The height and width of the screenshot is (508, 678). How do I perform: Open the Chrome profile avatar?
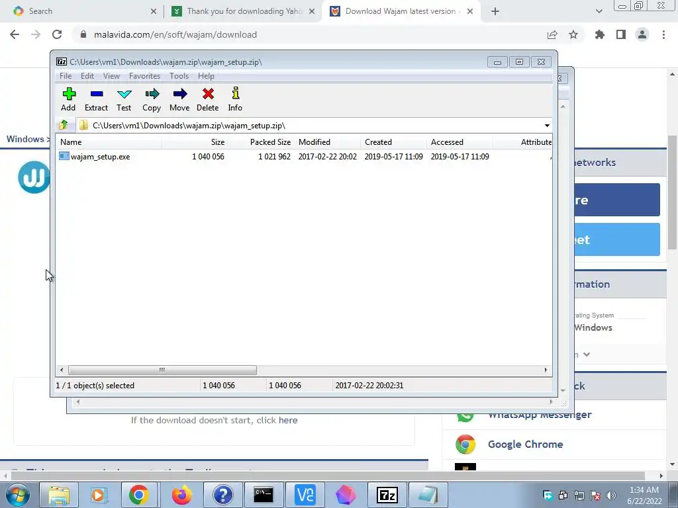[x=642, y=34]
